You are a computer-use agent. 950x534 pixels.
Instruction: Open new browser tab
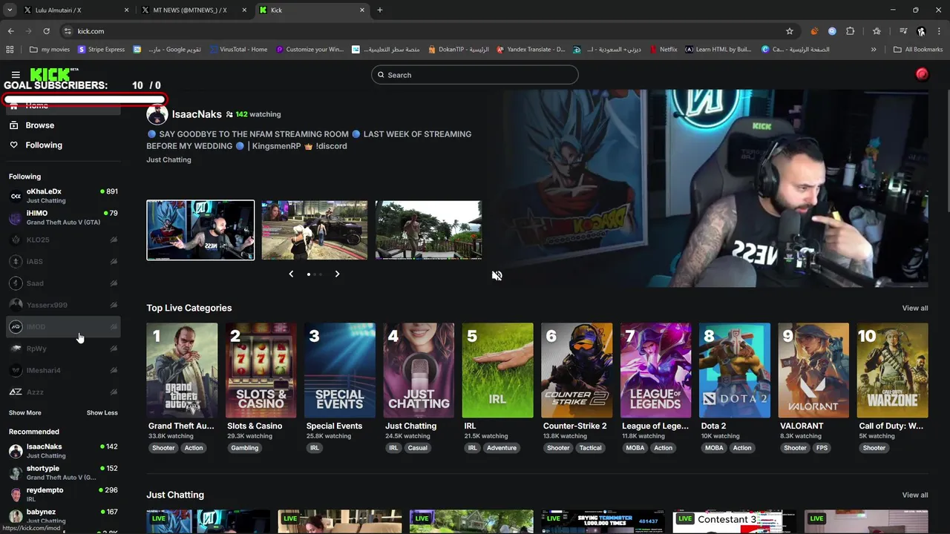(x=380, y=10)
